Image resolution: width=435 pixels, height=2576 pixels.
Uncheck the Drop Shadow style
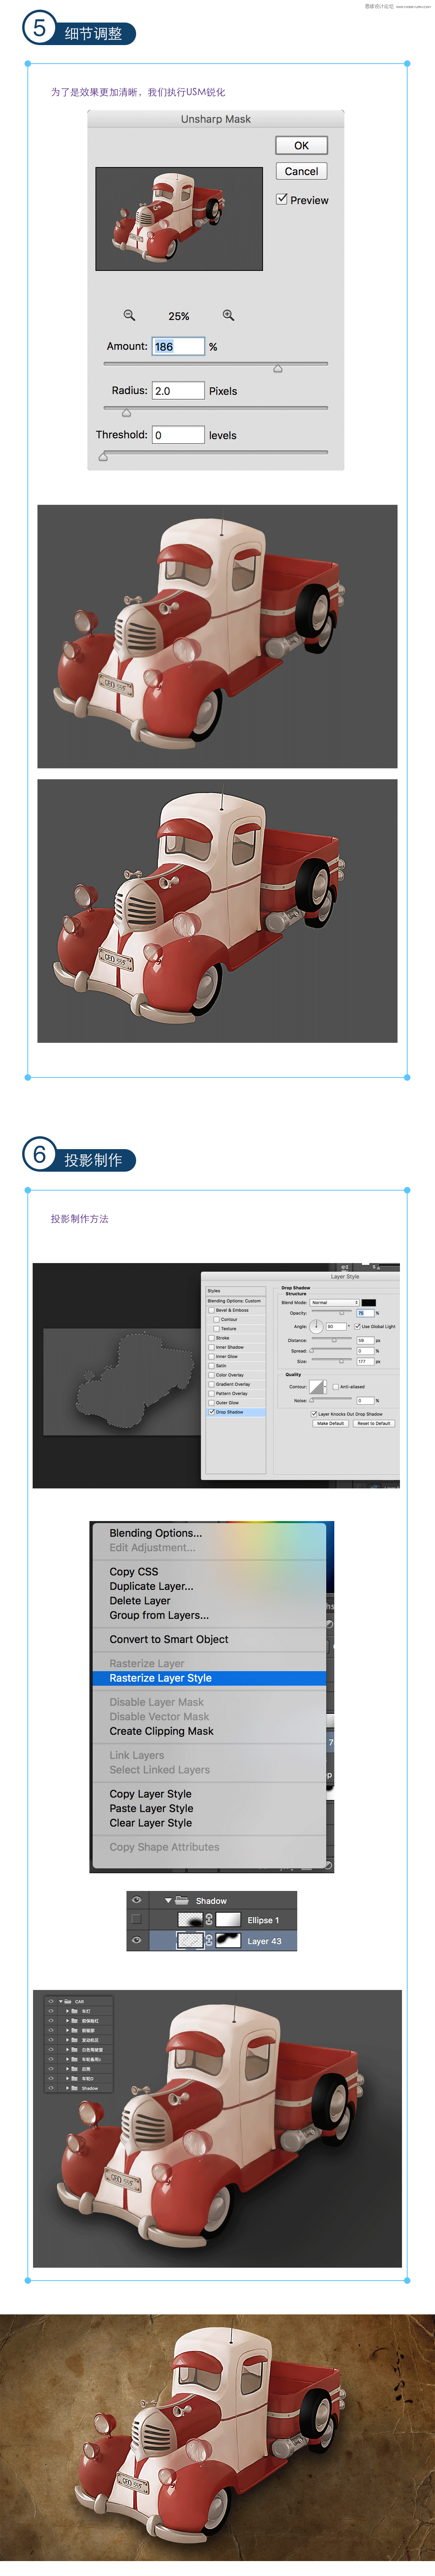pos(212,1412)
